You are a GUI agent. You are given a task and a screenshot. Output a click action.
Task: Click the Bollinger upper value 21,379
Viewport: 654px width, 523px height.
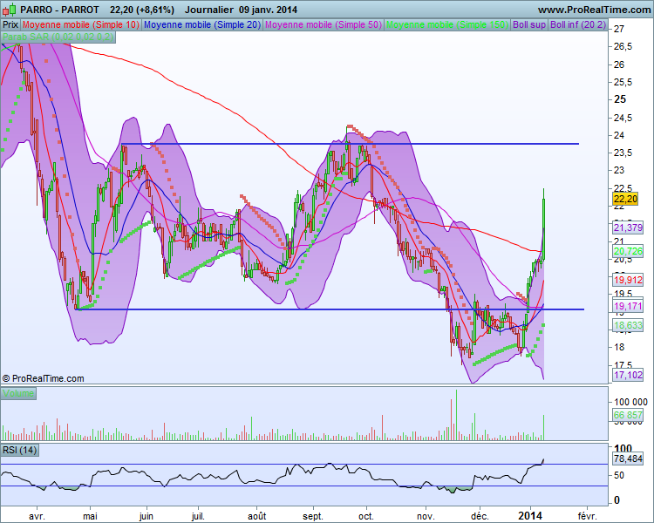[x=628, y=228]
